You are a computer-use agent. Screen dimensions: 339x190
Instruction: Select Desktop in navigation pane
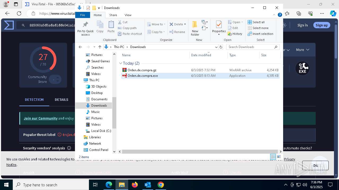click(94, 93)
